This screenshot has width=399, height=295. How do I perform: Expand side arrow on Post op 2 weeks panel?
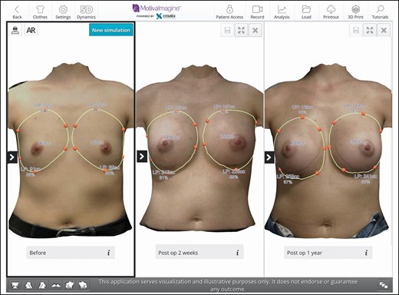click(142, 157)
